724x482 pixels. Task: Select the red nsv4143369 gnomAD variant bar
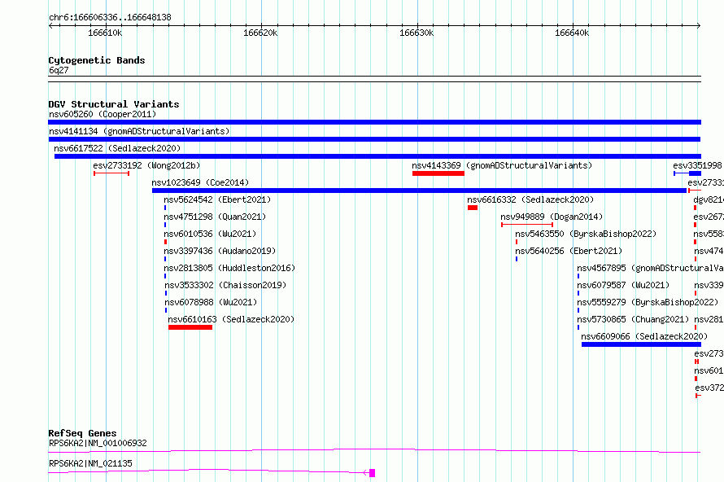[438, 173]
